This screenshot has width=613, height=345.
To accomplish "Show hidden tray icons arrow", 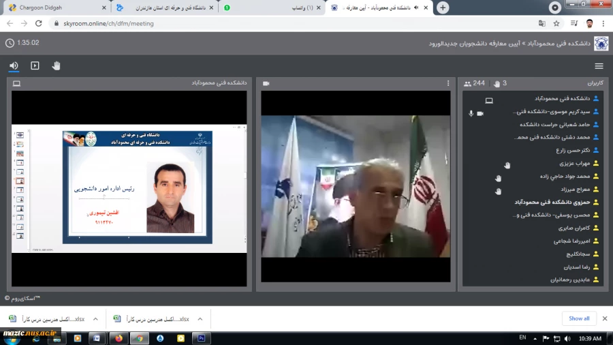I will [535, 338].
